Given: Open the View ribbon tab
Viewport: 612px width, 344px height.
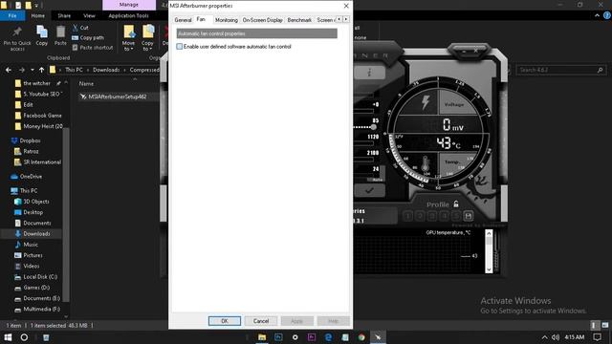Looking at the screenshot, I should (89, 15).
